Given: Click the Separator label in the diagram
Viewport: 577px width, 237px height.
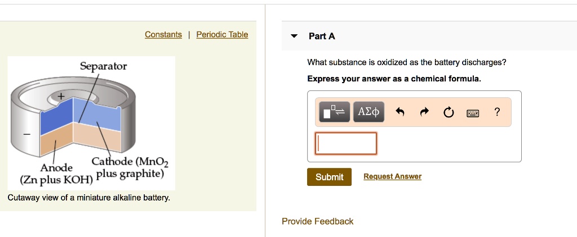Looking at the screenshot, I should (x=103, y=66).
